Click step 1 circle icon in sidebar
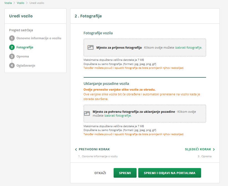 click(x=12, y=38)
